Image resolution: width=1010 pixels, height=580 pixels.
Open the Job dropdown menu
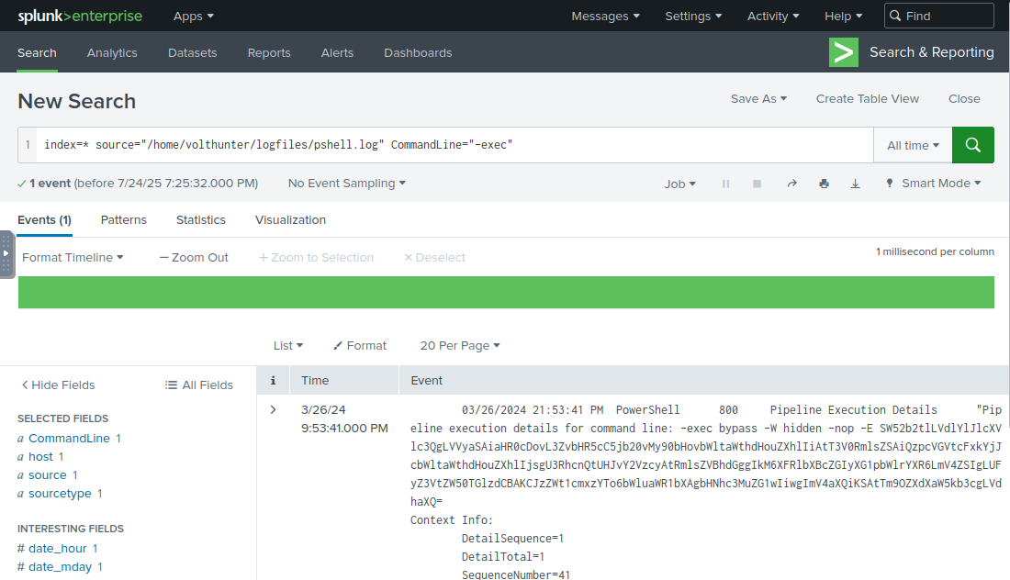click(679, 183)
